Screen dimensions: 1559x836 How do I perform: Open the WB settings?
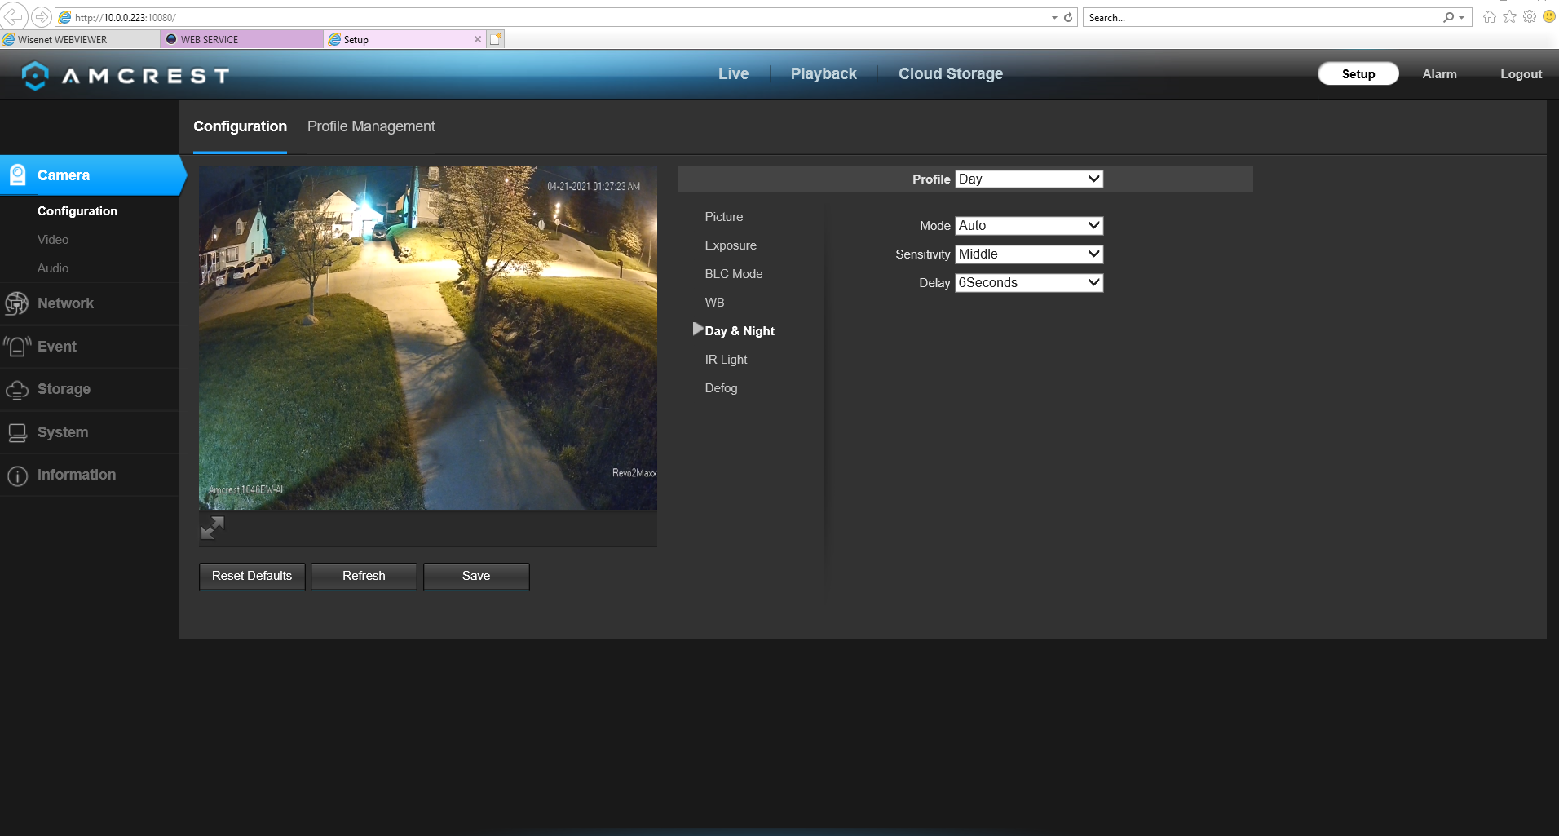(x=714, y=303)
